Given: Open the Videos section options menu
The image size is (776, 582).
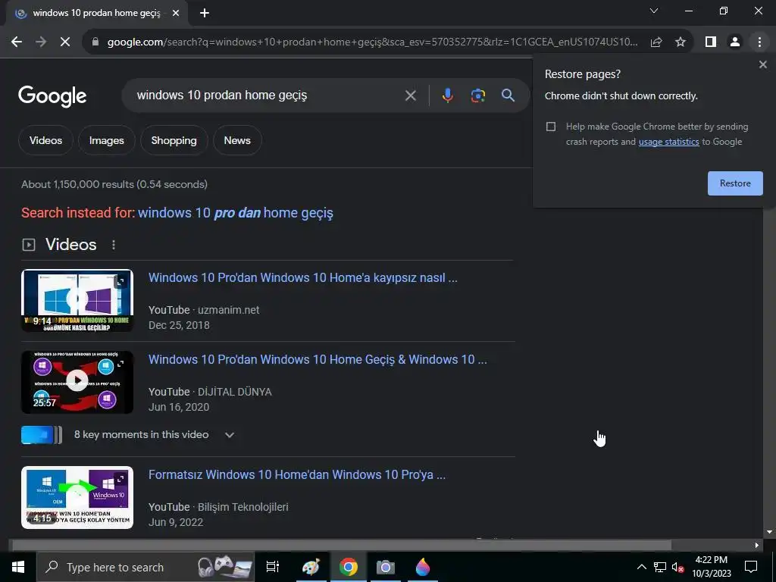Looking at the screenshot, I should click(114, 245).
